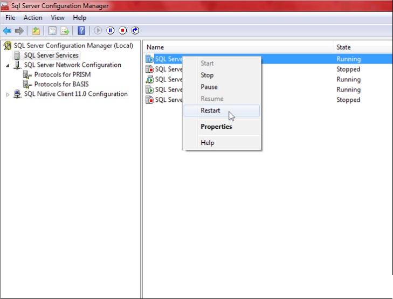Viewport: 393px width, 299px height.
Task: Select SQL Server Configuration Manager (Local) tree root
Action: point(73,46)
